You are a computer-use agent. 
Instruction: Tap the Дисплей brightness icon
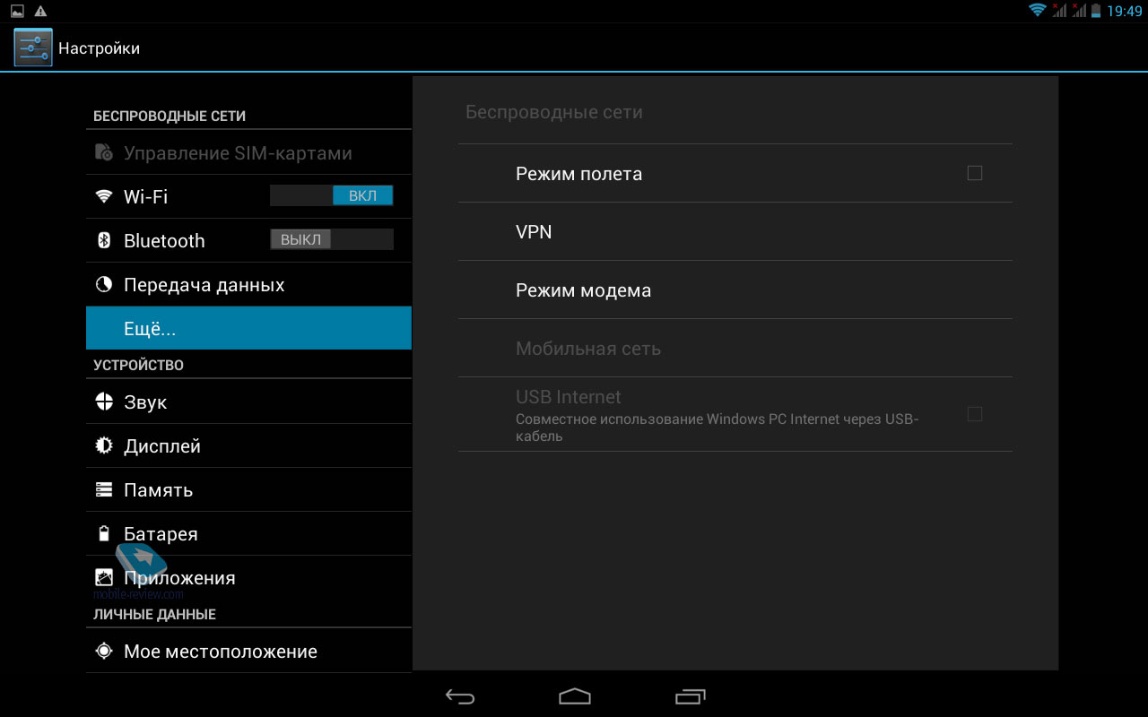pyautogui.click(x=104, y=445)
